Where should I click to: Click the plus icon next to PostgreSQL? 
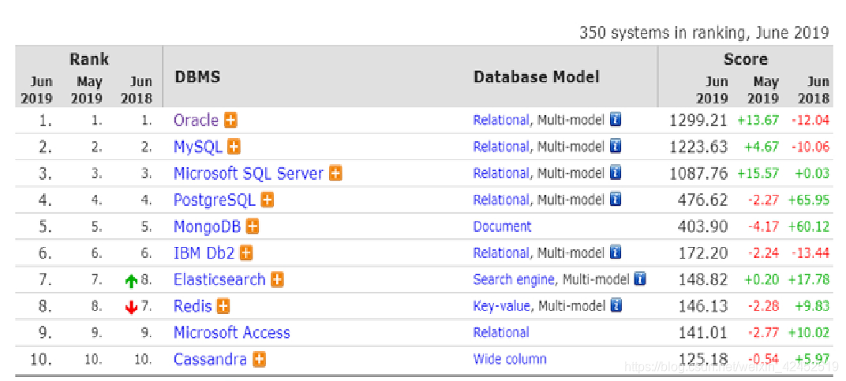[x=267, y=200]
